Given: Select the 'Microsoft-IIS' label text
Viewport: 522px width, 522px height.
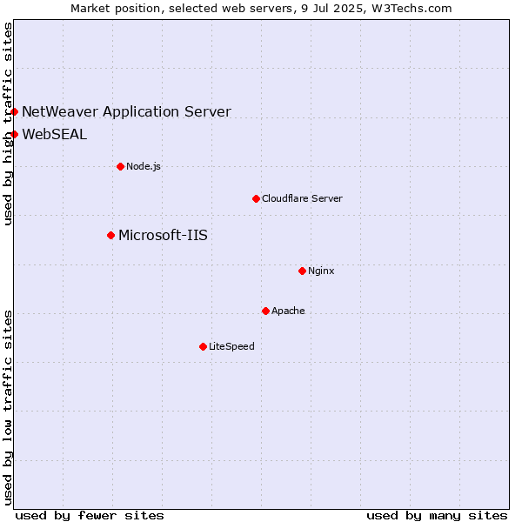Looking at the screenshot, I should tap(164, 236).
